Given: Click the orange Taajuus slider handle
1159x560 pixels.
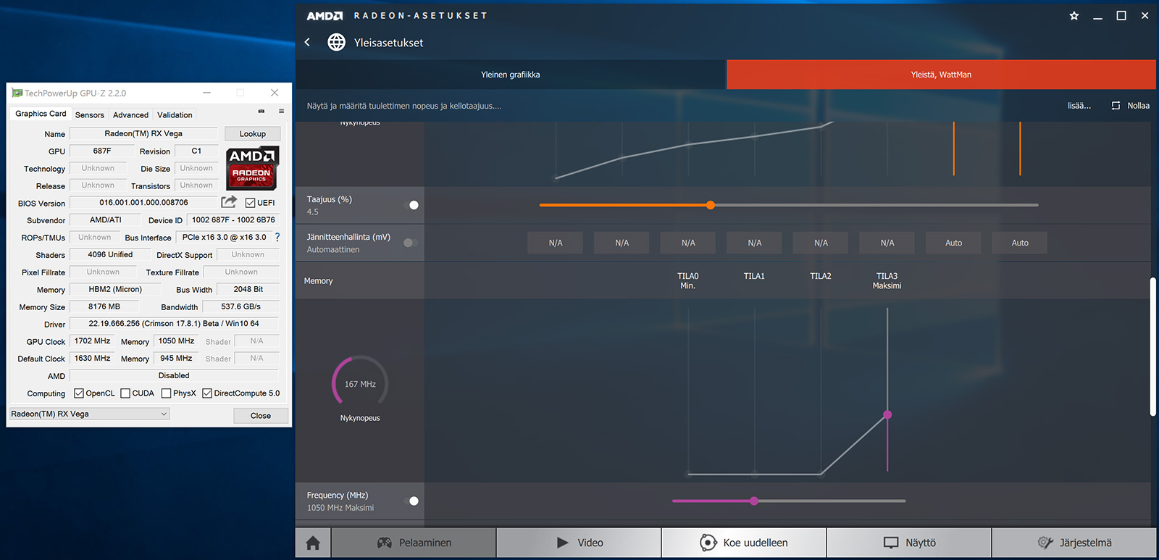Looking at the screenshot, I should pos(711,205).
